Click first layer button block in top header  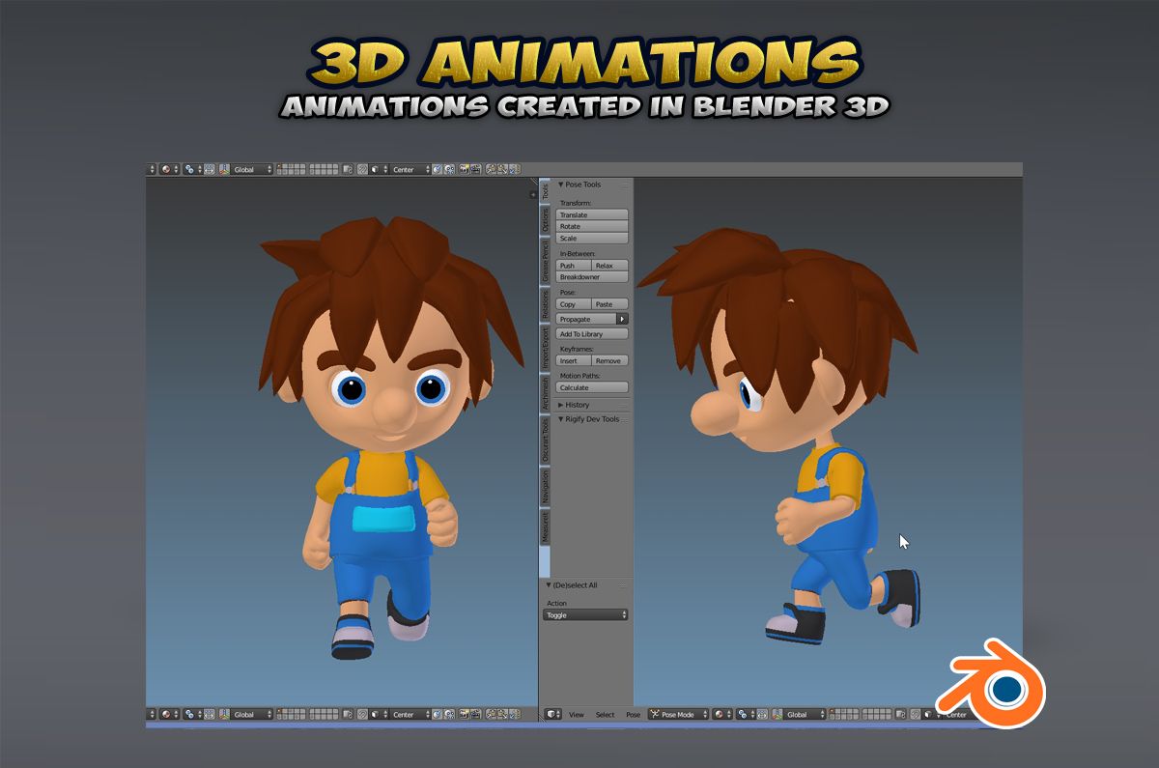(x=292, y=169)
